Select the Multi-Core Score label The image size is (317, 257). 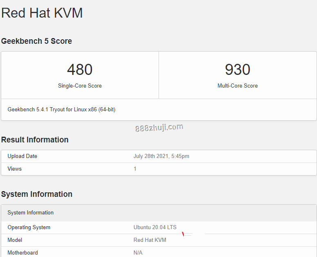pos(238,86)
